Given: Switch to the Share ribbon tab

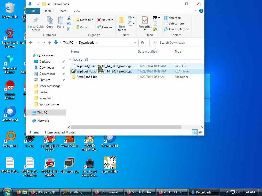Looking at the screenshot, I should pyautogui.click(x=62, y=11).
